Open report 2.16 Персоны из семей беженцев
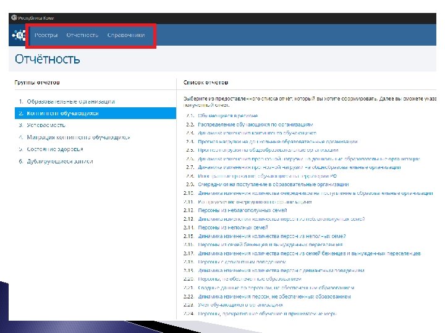445x333 pixels. pos(270,244)
